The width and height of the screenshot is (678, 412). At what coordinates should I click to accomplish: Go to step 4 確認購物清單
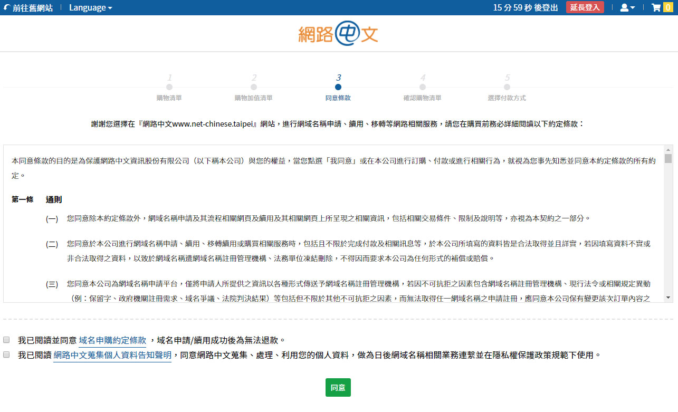point(422,88)
